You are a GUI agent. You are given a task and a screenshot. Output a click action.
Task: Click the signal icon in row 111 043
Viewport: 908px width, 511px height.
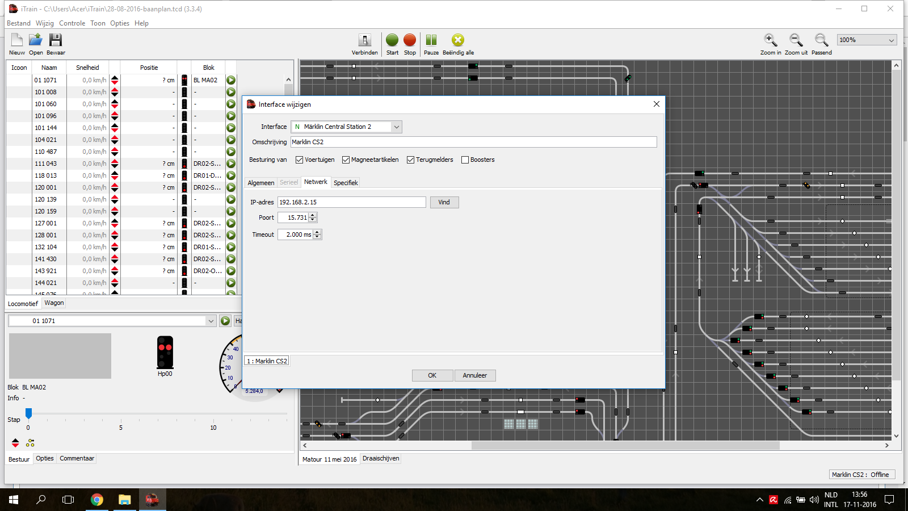click(x=184, y=164)
